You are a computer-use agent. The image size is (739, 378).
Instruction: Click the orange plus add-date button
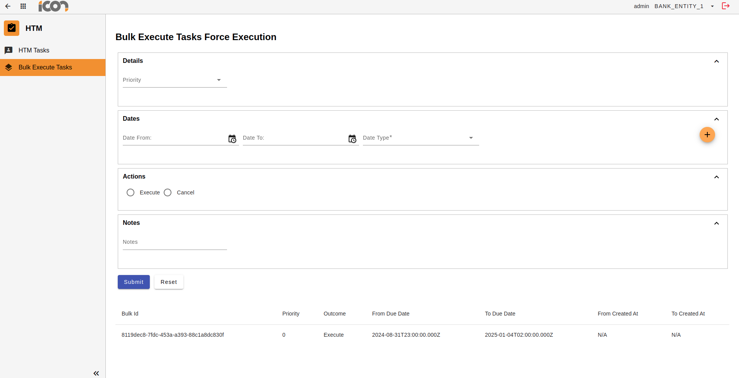coord(707,135)
